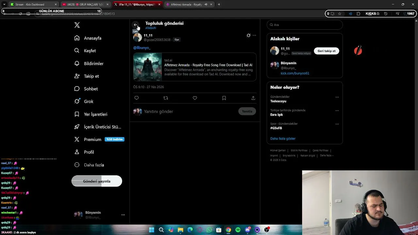This screenshot has height=235, width=418.
Task: Open Windows taskbar search
Action: (x=161, y=230)
